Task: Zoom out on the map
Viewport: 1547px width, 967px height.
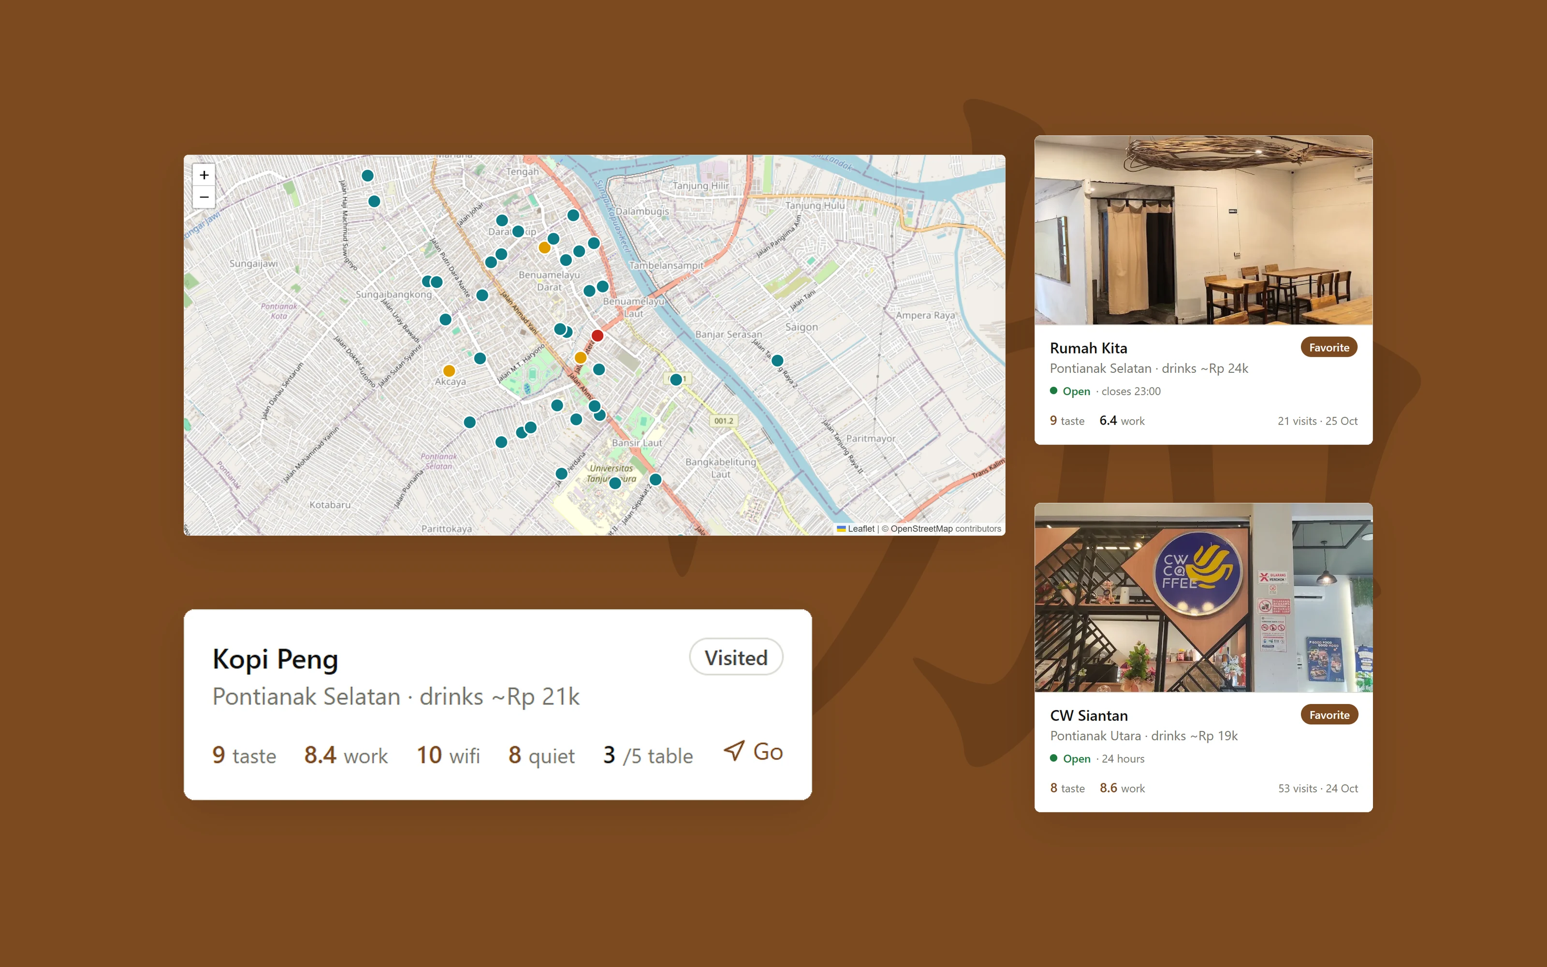Action: [204, 197]
